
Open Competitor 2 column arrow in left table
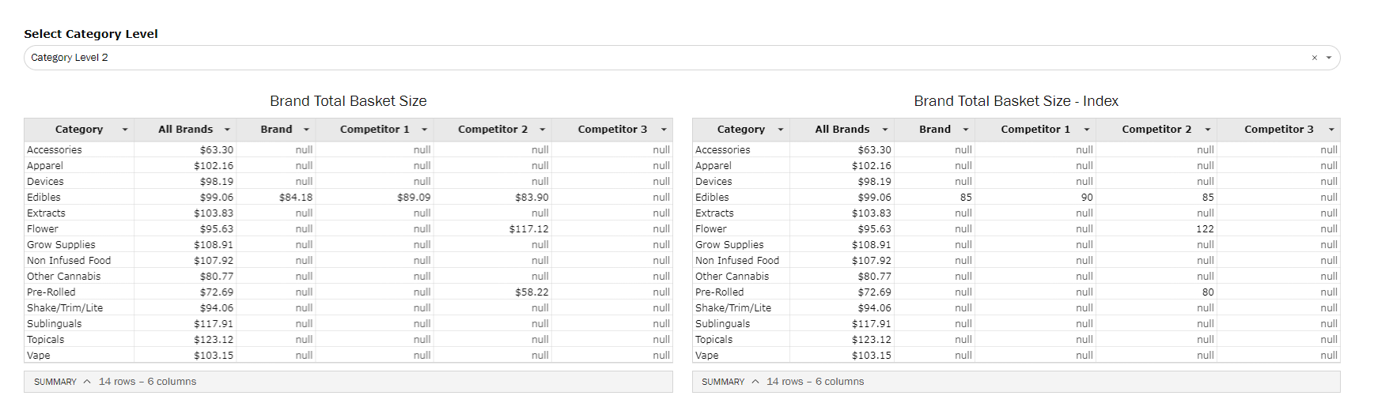pos(543,130)
